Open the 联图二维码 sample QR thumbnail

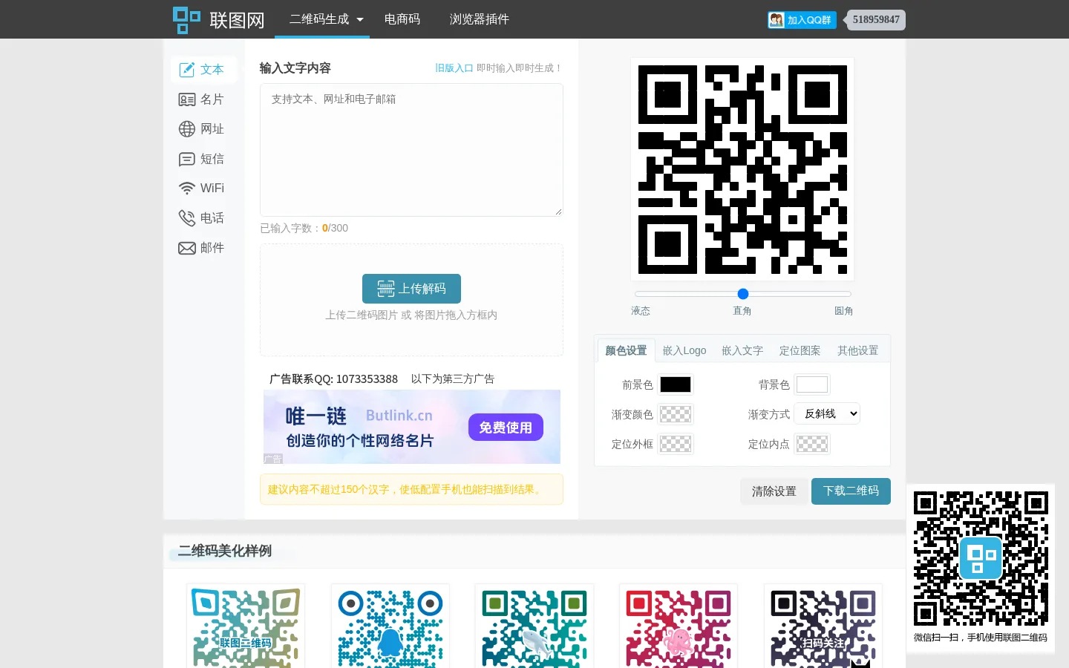point(246,626)
